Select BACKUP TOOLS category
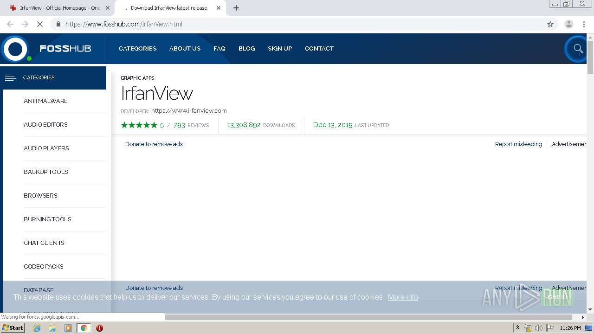This screenshot has width=594, height=334. (x=45, y=172)
